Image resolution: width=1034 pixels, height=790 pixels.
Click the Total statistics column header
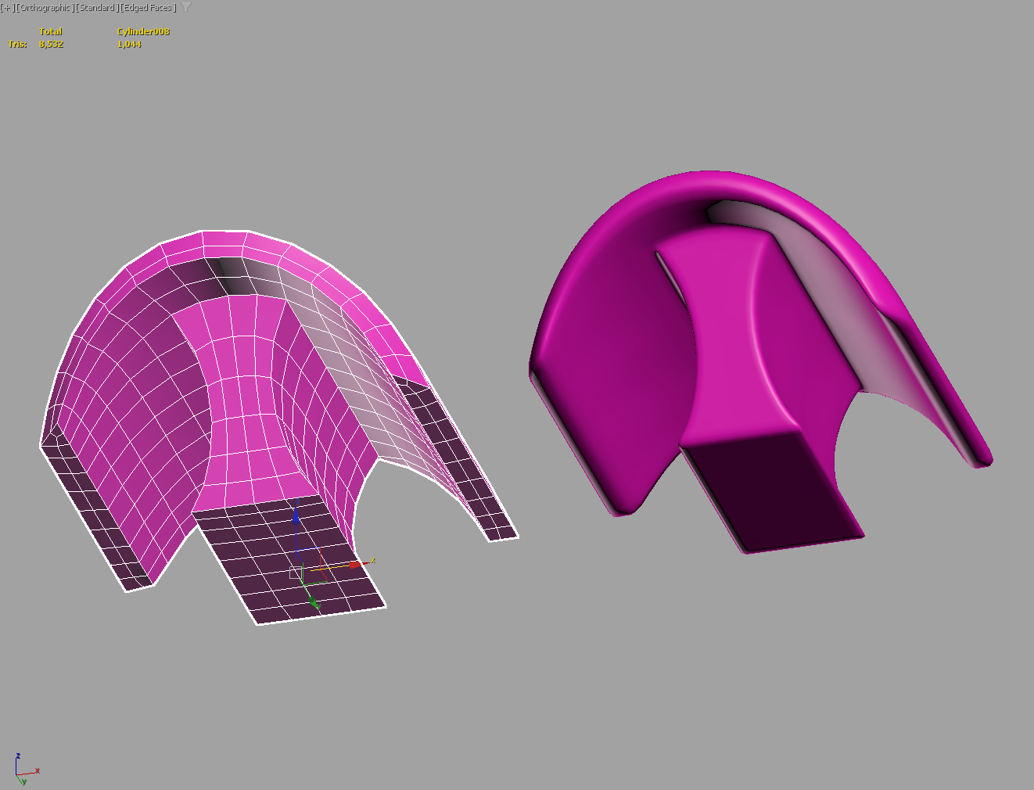tap(50, 31)
